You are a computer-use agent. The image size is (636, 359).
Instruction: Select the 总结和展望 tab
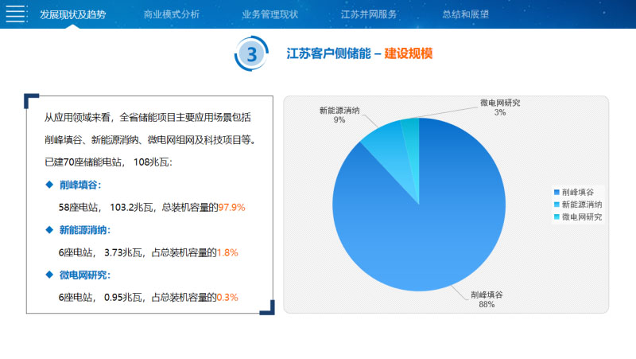tap(466, 14)
